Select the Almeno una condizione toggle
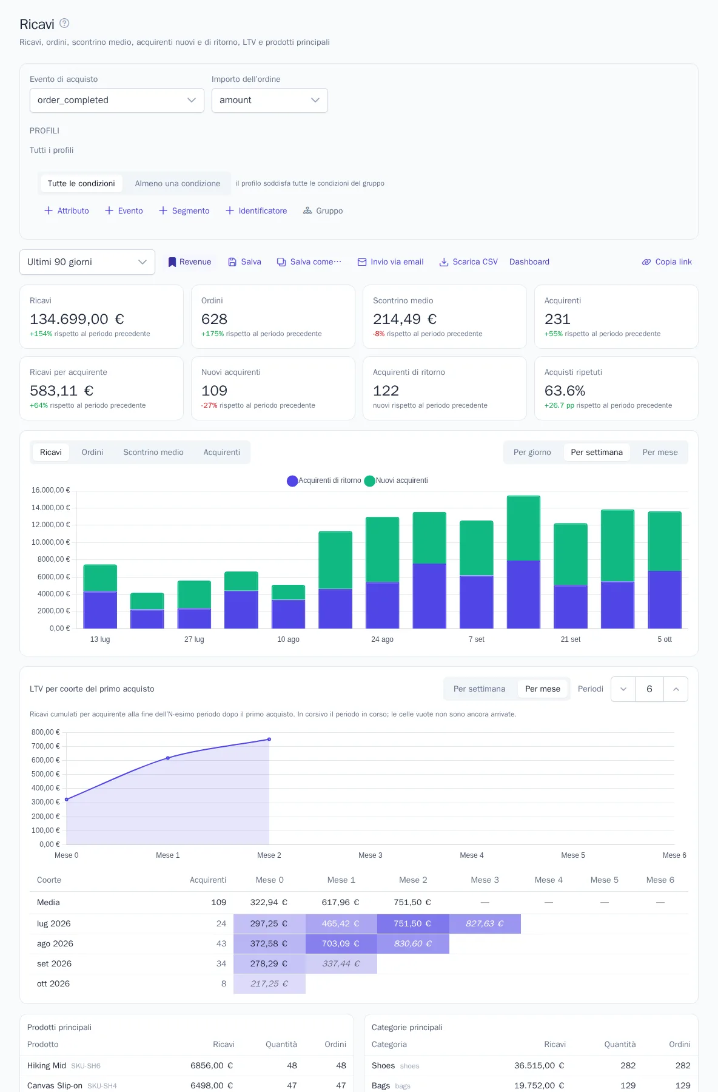This screenshot has width=718, height=1092. coord(178,183)
